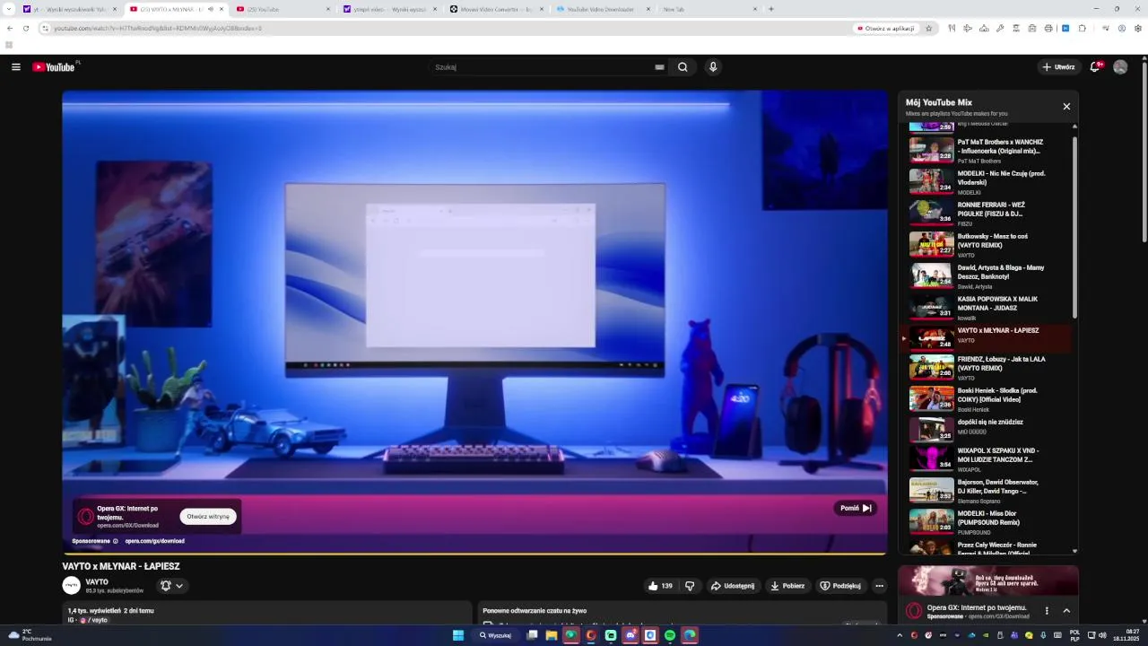Select dopóki się nie znüdzisz playlist item
Screen dimensions: 1148x646
click(x=986, y=430)
